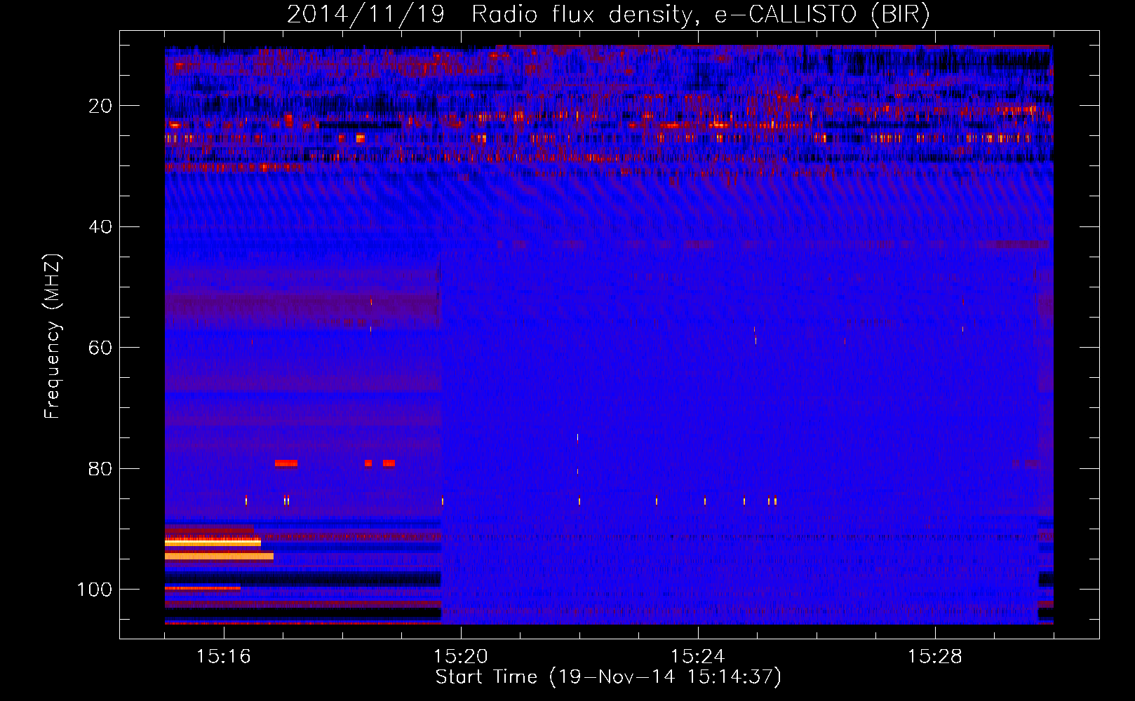The width and height of the screenshot is (1135, 701).
Task: Click the 15:16 time tick label
Action: coord(224,657)
